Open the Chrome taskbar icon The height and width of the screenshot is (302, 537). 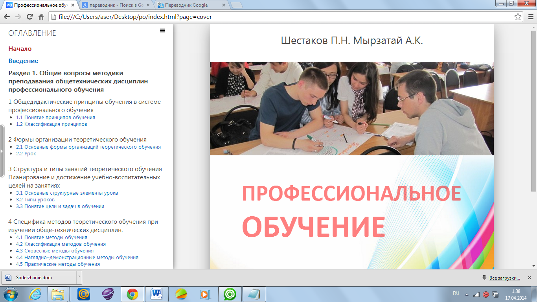(x=132, y=294)
